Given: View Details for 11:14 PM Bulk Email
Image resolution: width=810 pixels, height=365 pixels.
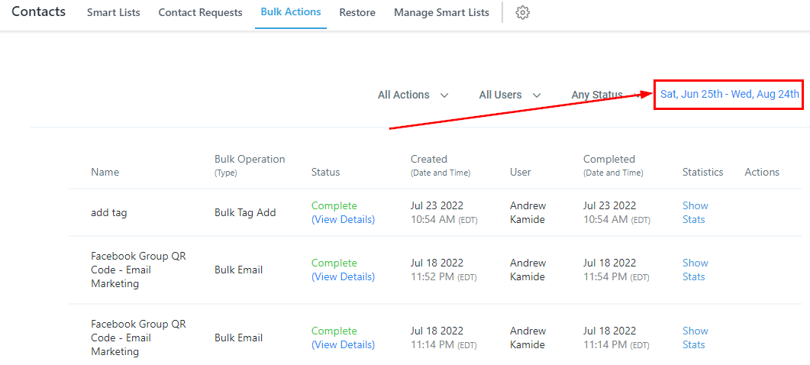Looking at the screenshot, I should (x=343, y=344).
